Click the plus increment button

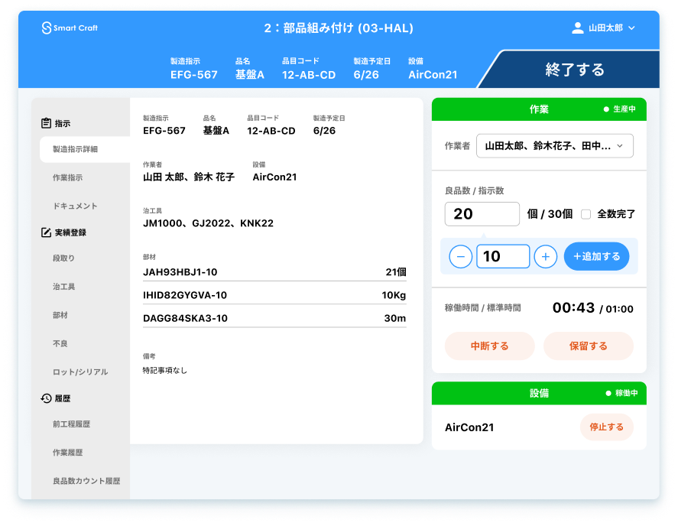[546, 257]
